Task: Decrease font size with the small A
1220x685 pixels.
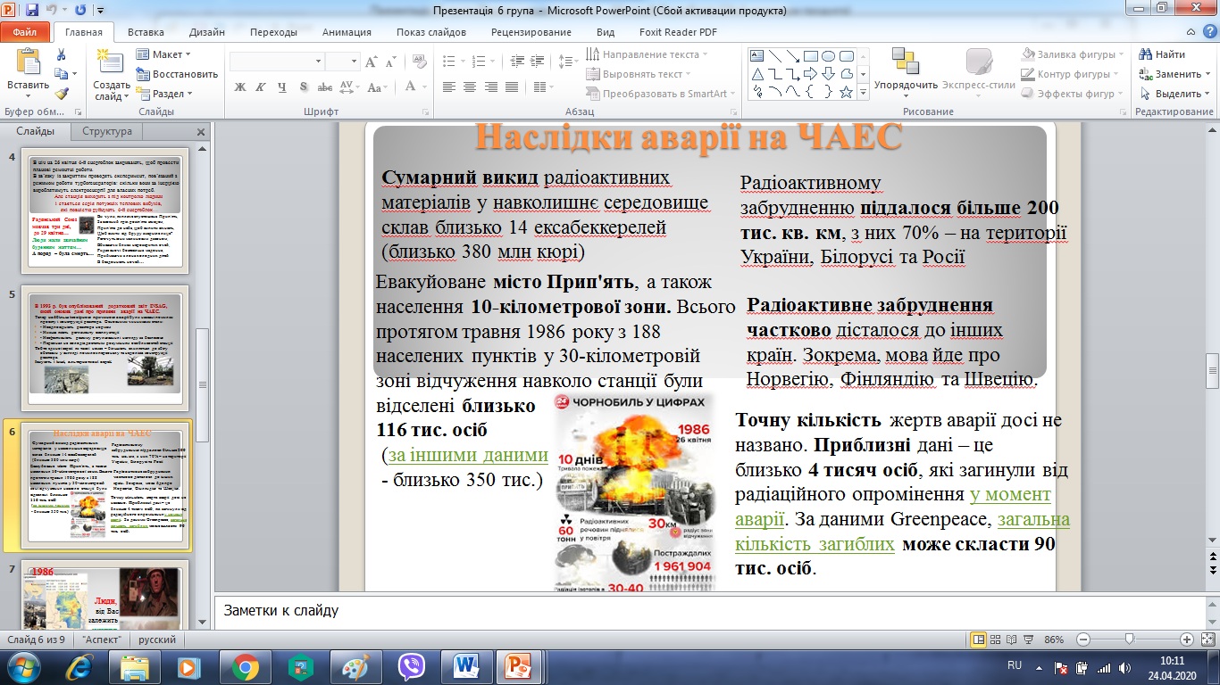Action: (391, 62)
